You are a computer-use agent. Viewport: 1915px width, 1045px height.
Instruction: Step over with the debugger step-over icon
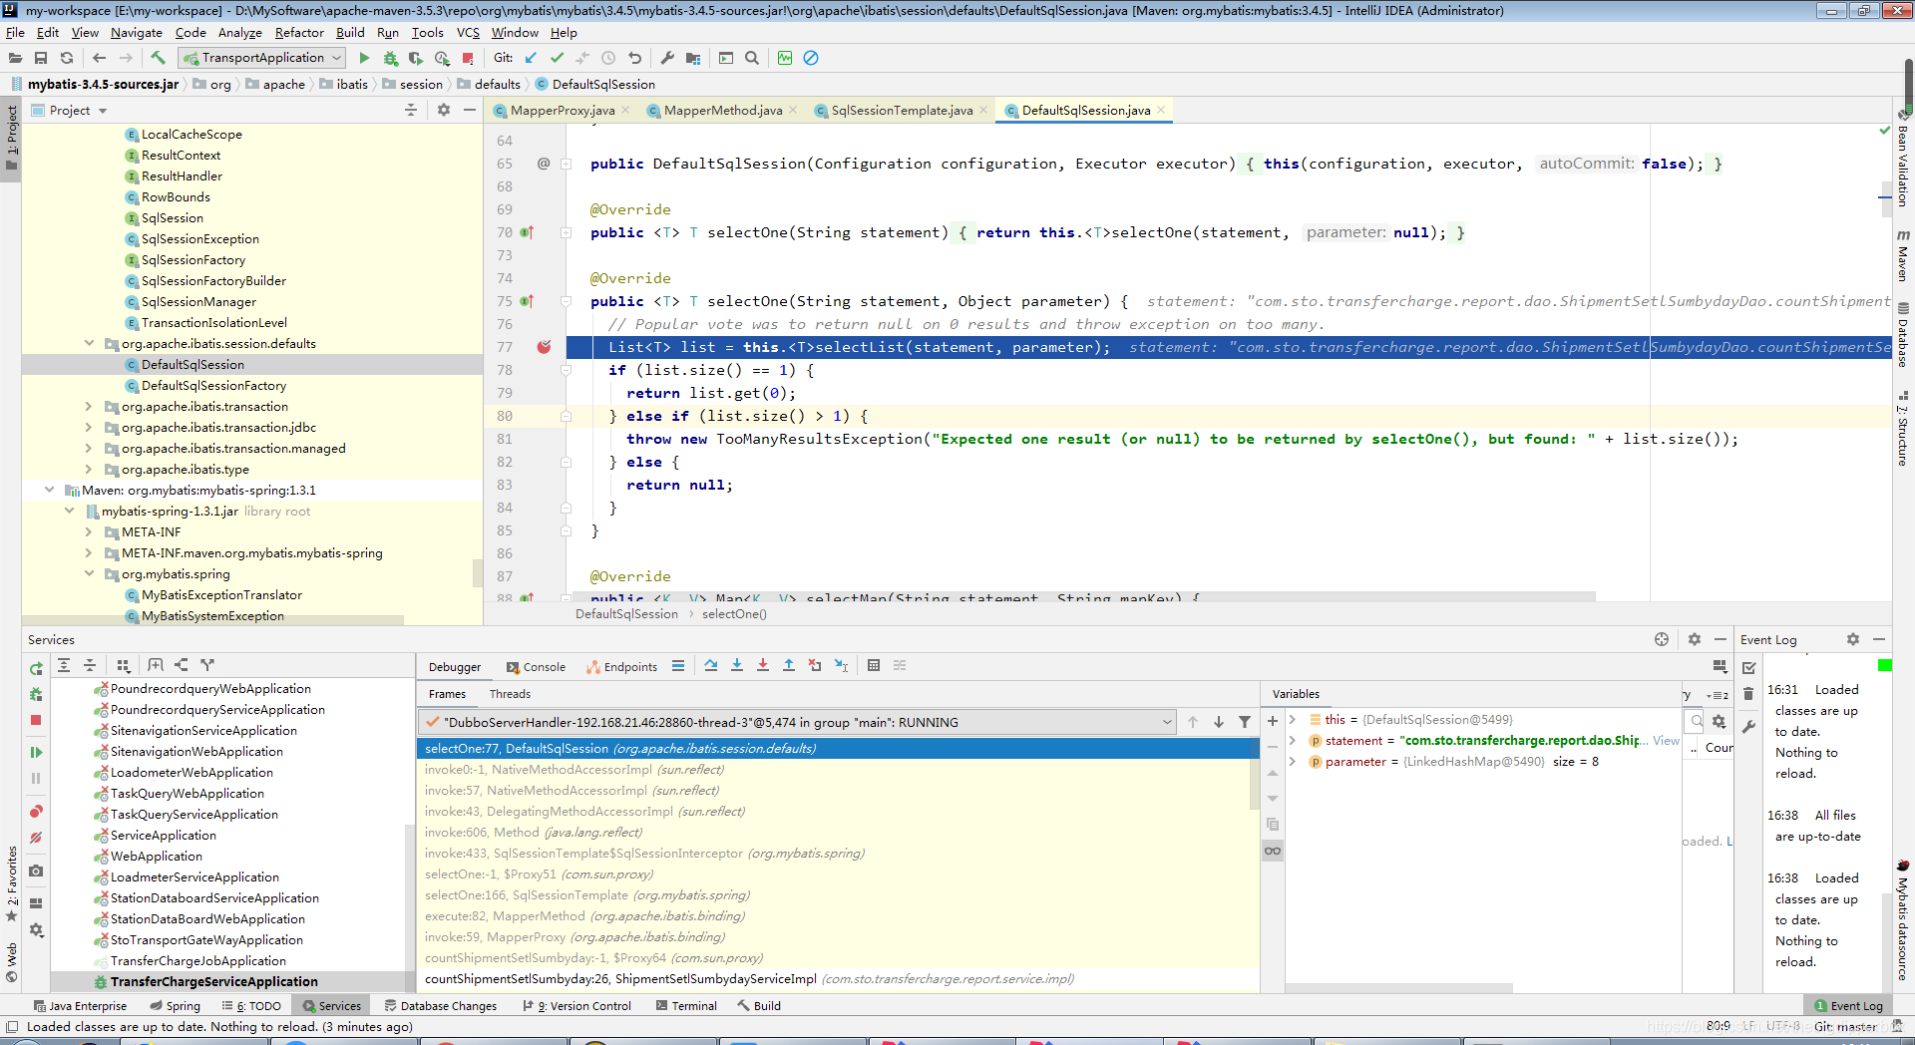coord(710,665)
